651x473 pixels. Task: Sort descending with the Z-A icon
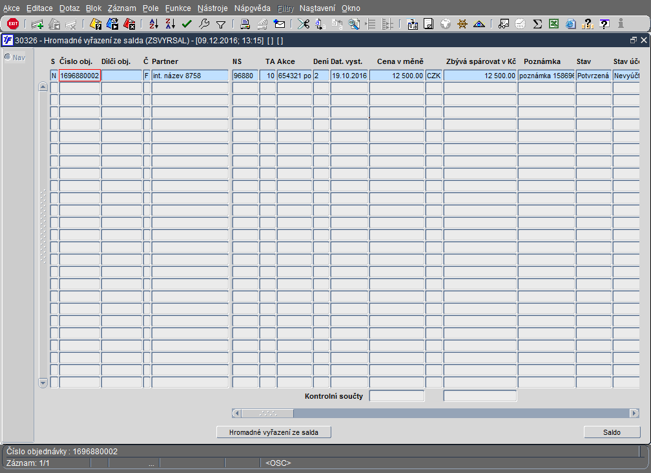(x=170, y=24)
